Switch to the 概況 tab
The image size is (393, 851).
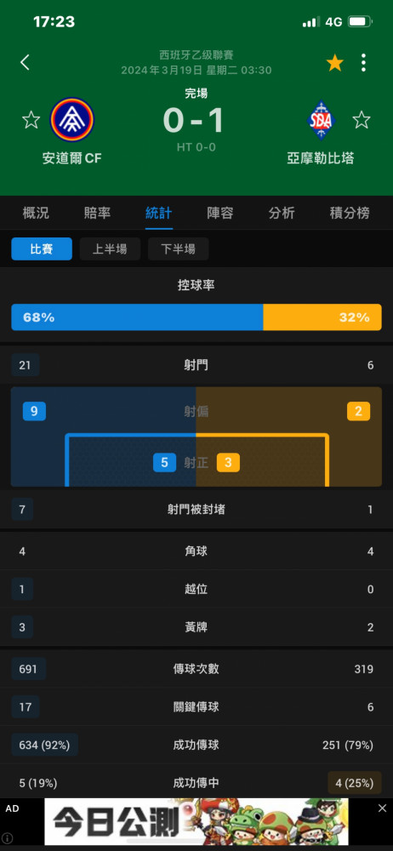tap(36, 213)
